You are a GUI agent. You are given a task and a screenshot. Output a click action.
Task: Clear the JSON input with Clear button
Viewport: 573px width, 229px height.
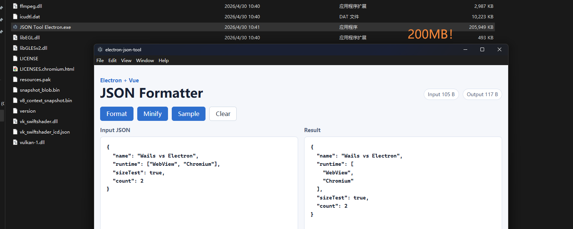[x=223, y=114]
